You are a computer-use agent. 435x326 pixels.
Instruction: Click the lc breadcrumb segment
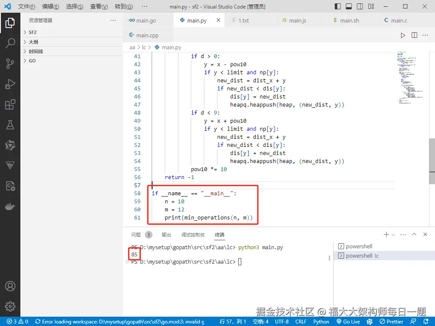pos(144,48)
